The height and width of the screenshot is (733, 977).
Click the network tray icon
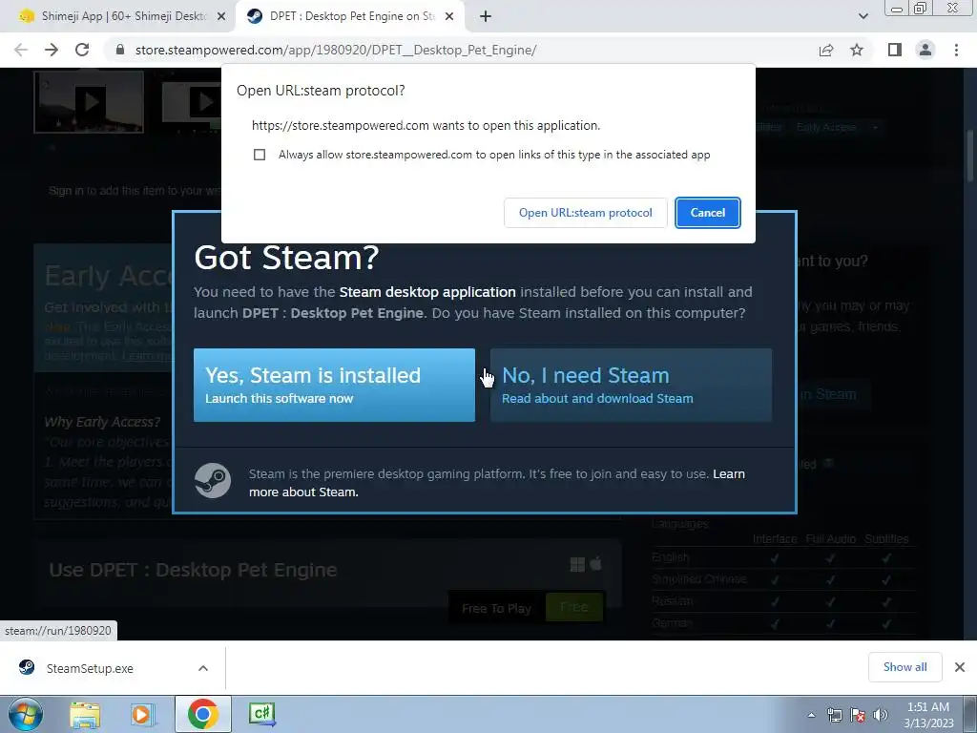click(834, 715)
